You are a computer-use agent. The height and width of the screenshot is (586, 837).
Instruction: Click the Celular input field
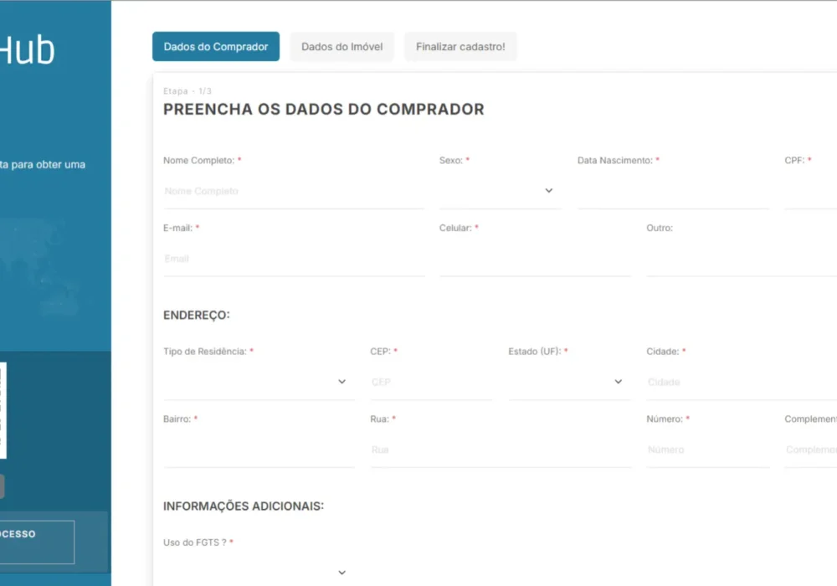coord(536,259)
